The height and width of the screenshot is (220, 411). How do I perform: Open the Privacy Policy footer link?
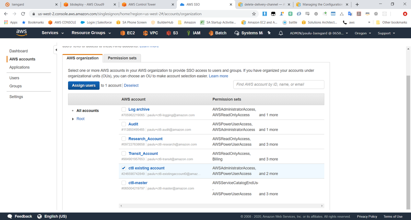point(367,216)
